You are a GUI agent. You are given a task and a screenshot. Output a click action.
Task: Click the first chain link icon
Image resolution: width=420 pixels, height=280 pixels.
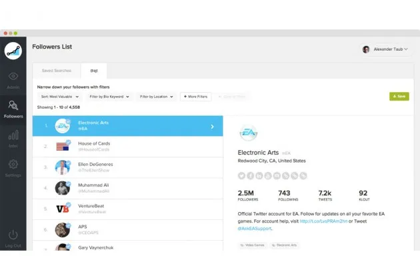[286, 176]
